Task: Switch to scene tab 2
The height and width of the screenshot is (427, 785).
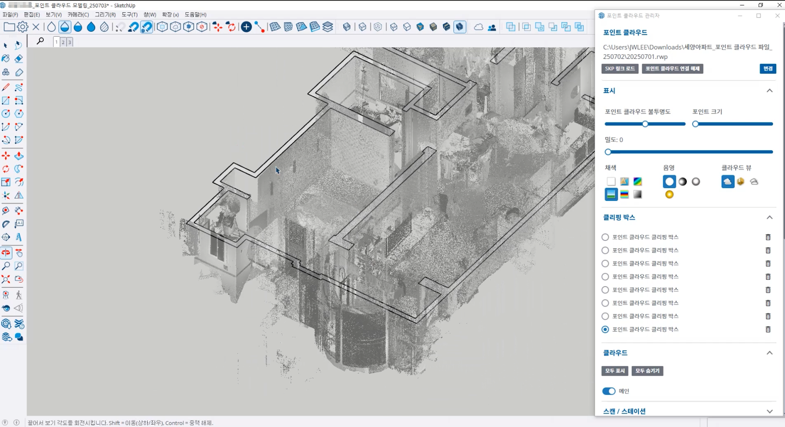Action: tap(63, 42)
